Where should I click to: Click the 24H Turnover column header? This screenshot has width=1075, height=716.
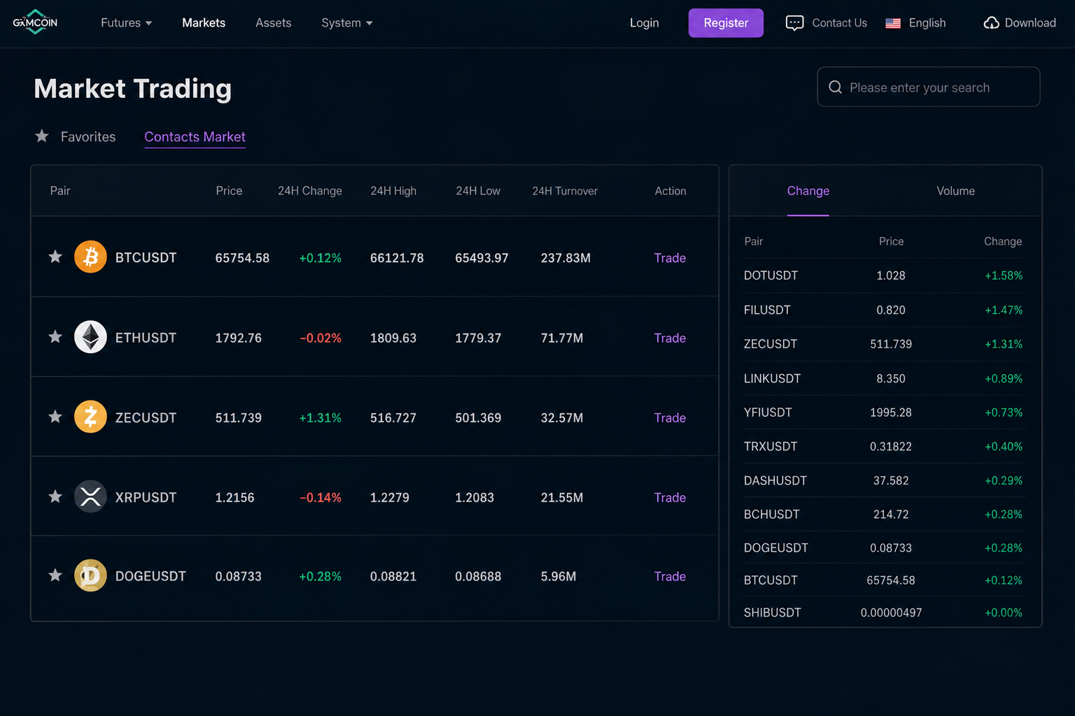(565, 191)
